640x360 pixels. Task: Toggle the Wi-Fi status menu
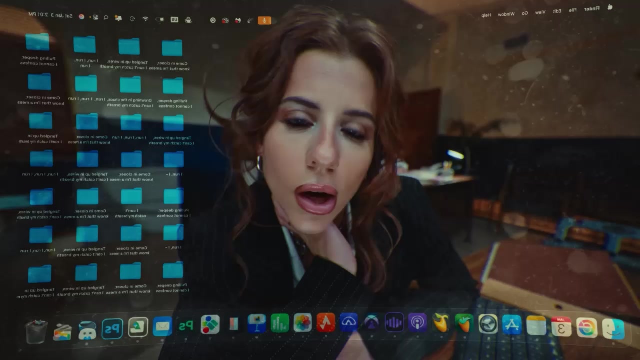pyautogui.click(x=145, y=19)
